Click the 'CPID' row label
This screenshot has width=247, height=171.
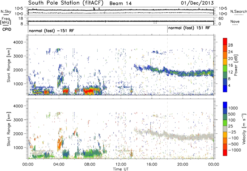point(7,29)
